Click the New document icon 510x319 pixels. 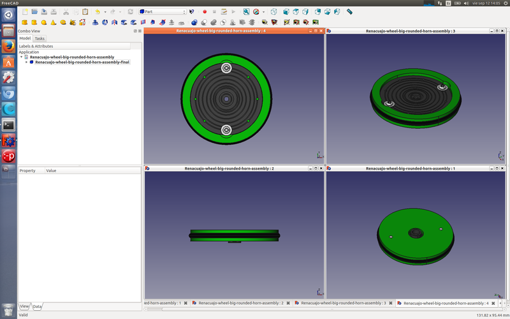pos(25,11)
